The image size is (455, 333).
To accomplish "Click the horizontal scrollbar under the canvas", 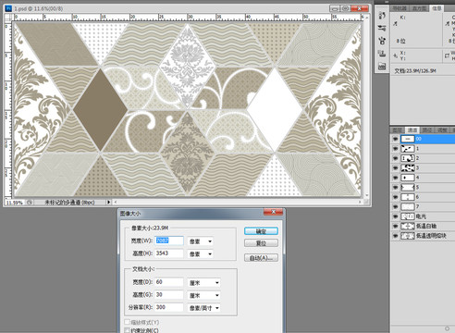I will point(238,203).
